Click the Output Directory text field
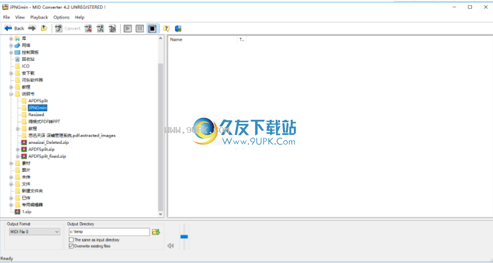493x263 pixels. (x=109, y=232)
